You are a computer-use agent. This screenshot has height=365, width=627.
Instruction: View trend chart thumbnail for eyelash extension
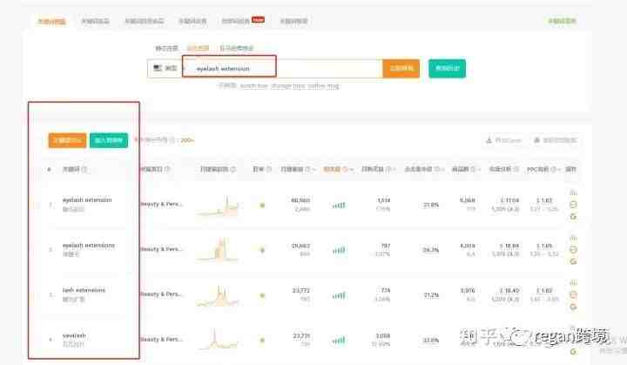[x=218, y=206]
